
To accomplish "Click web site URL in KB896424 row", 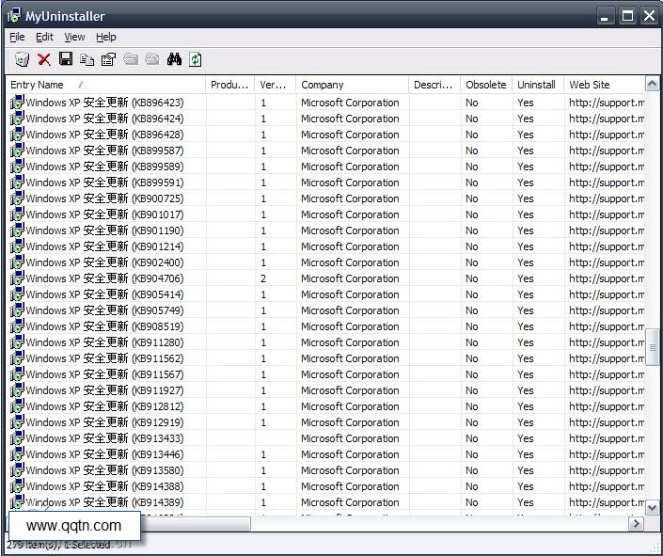I will (607, 119).
